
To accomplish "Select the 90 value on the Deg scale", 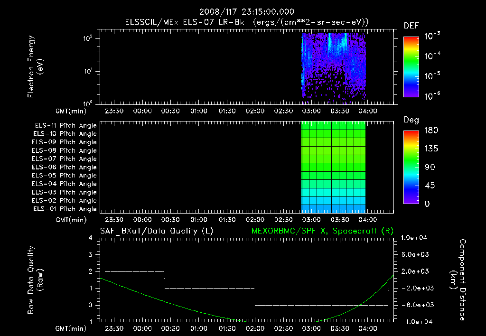I will coord(430,168).
